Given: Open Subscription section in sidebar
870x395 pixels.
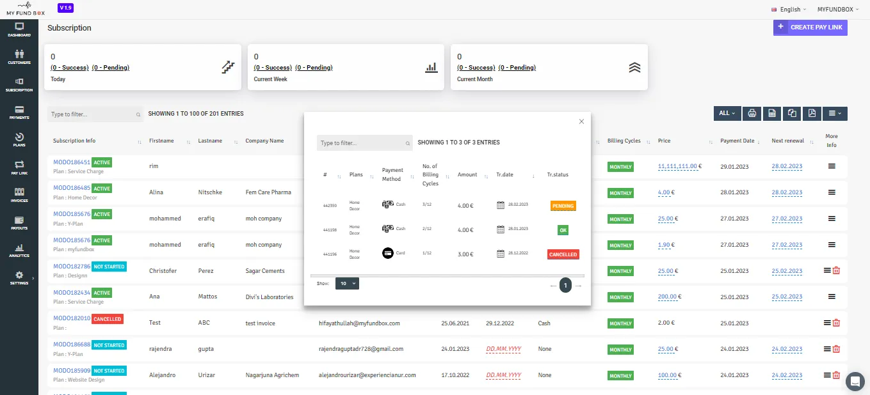Looking at the screenshot, I should coord(19,84).
